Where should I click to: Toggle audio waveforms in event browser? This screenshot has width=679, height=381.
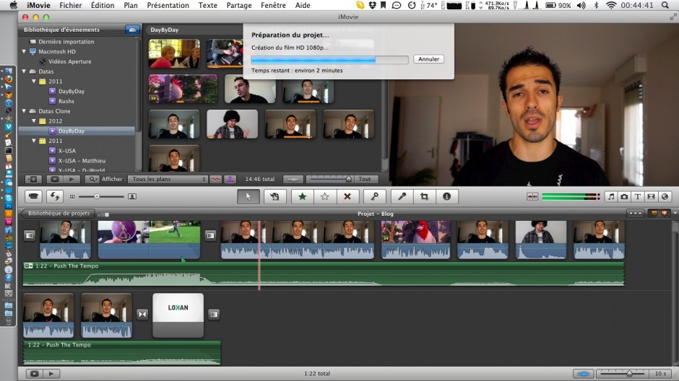tap(293, 179)
